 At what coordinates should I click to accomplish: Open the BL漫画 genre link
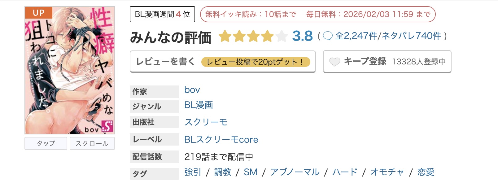198,105
